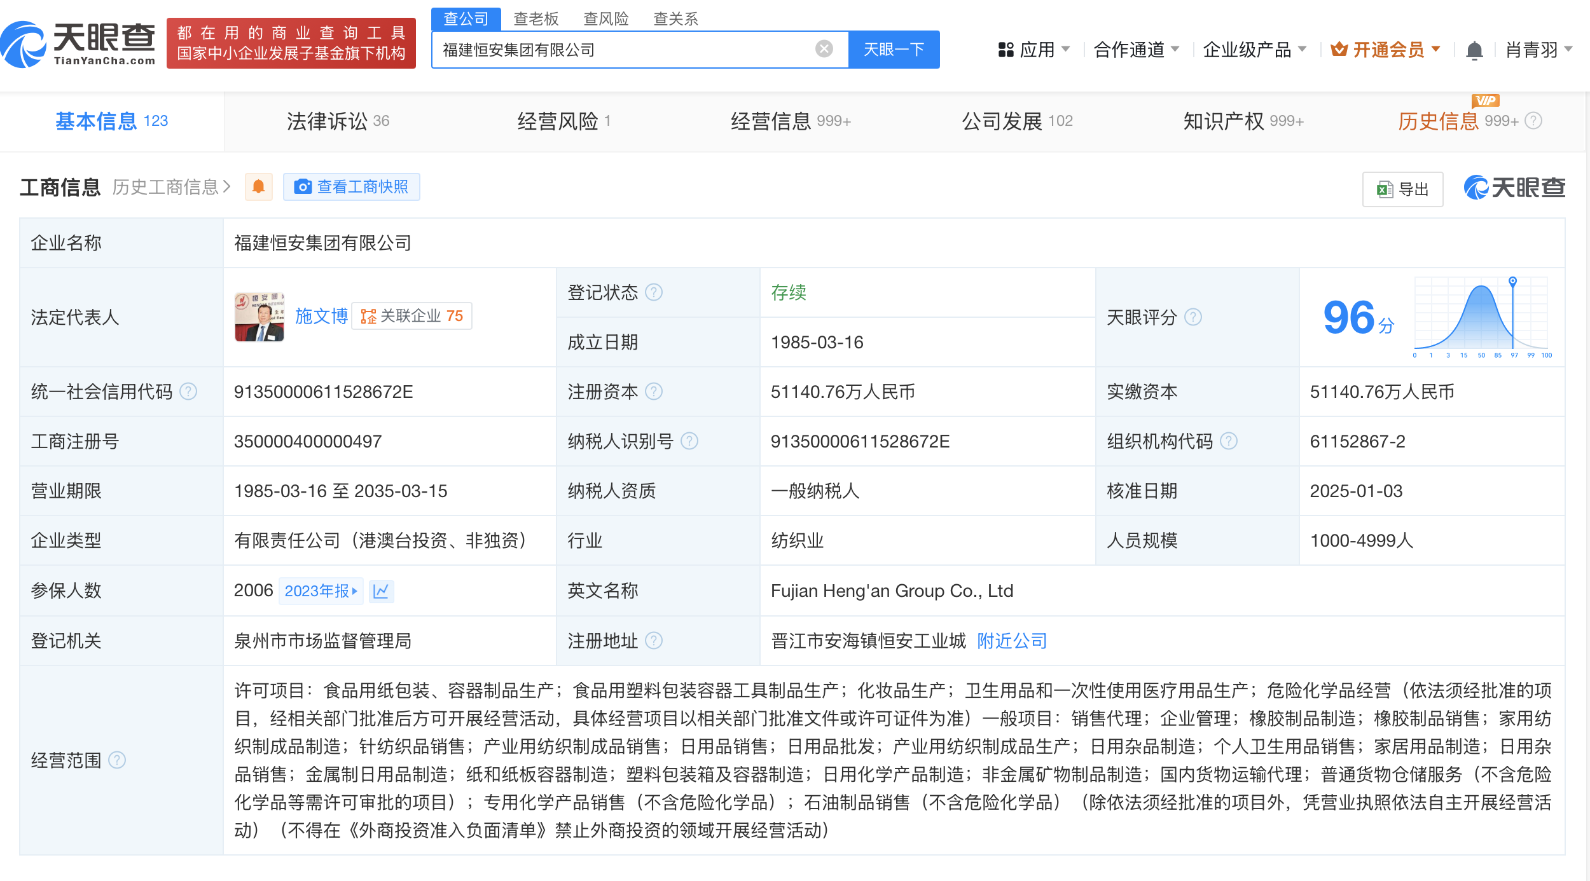Click the 96分 score value
This screenshot has width=1590, height=881.
[1358, 318]
